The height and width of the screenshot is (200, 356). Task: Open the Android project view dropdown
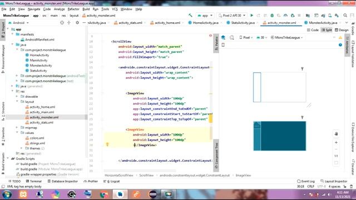[18, 23]
